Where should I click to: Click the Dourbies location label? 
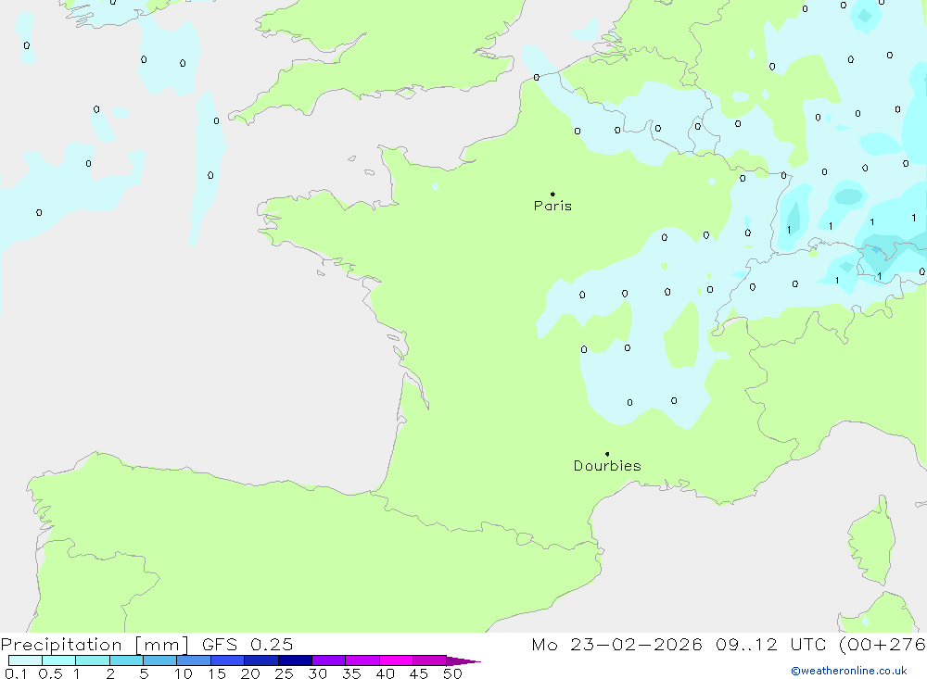coord(607,466)
